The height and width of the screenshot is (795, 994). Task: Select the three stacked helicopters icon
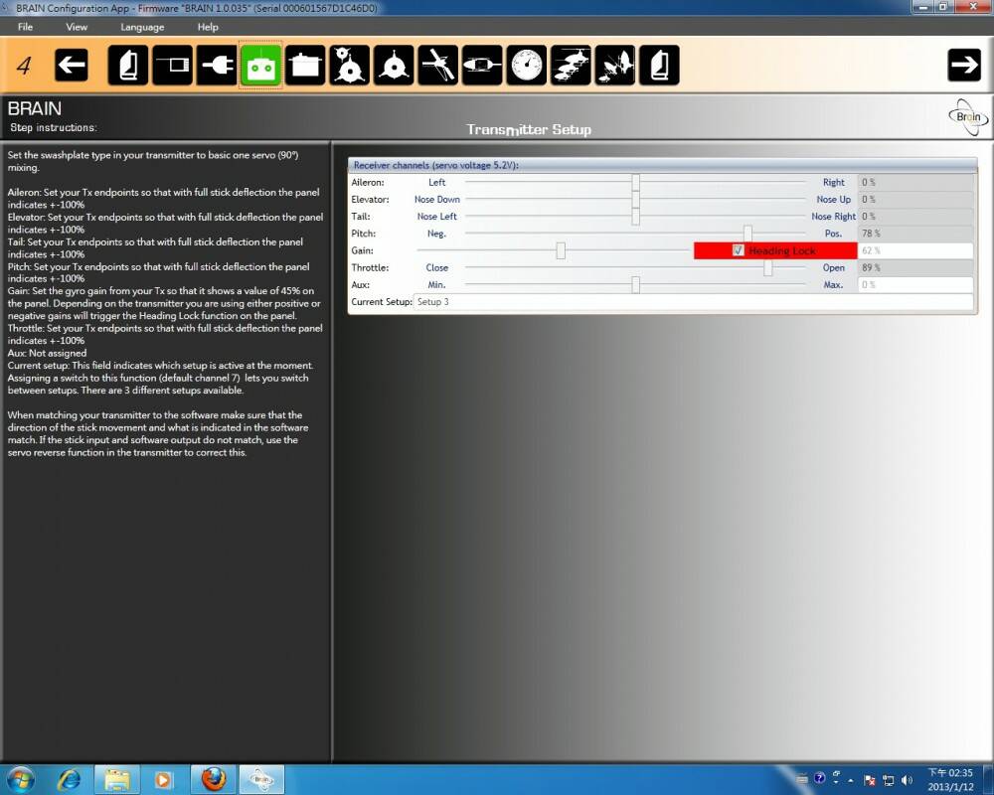[571, 66]
